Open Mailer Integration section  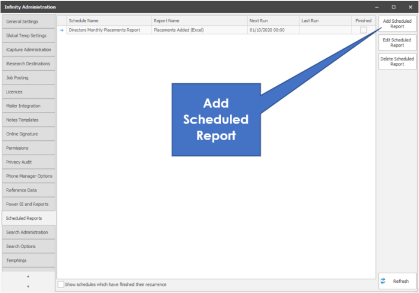pyautogui.click(x=28, y=106)
